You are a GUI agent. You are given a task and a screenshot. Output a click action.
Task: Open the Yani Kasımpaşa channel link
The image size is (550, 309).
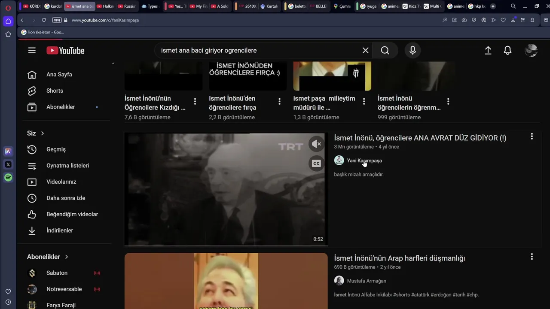click(x=364, y=161)
